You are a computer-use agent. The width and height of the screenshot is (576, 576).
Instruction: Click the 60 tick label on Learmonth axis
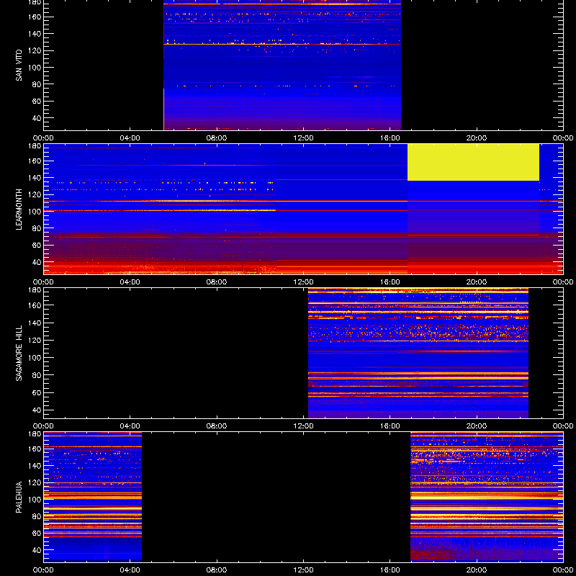coord(37,246)
